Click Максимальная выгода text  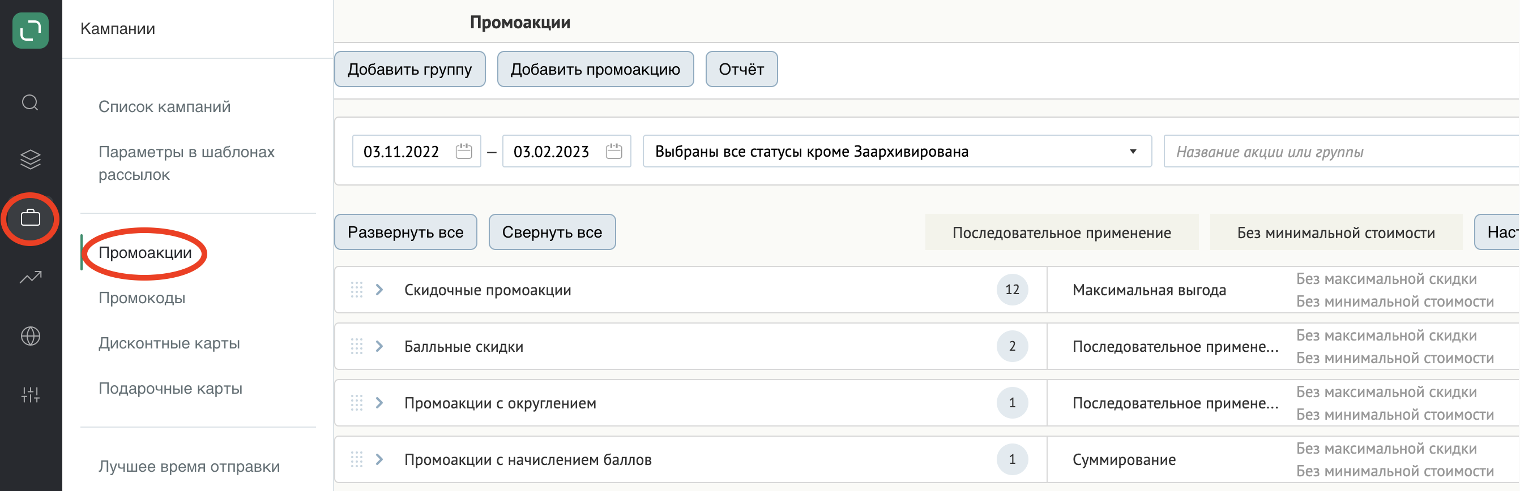pyautogui.click(x=1150, y=290)
